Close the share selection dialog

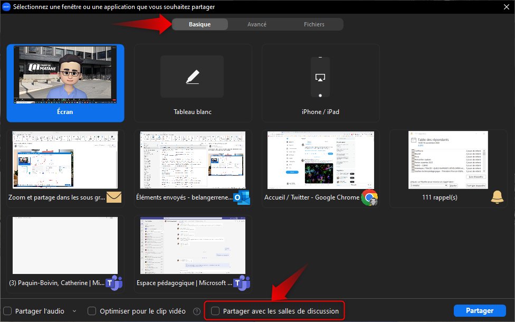click(507, 7)
